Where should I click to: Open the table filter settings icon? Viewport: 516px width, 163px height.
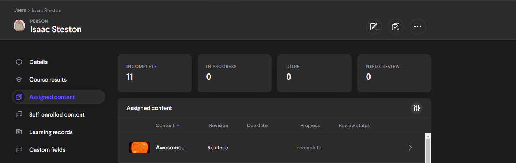[x=416, y=108]
